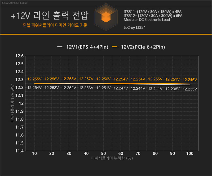Image resolution: width=212 pixels, height=176 pixels.
Task: Click the QUASARZONE.CO.KR watermark
Action: tap(15, 3)
